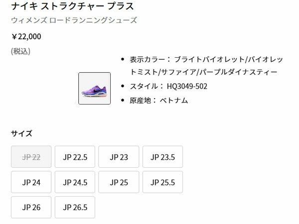Screen dimensions: 299x224
Task: Click the スタイル label text
Action: coord(143,86)
